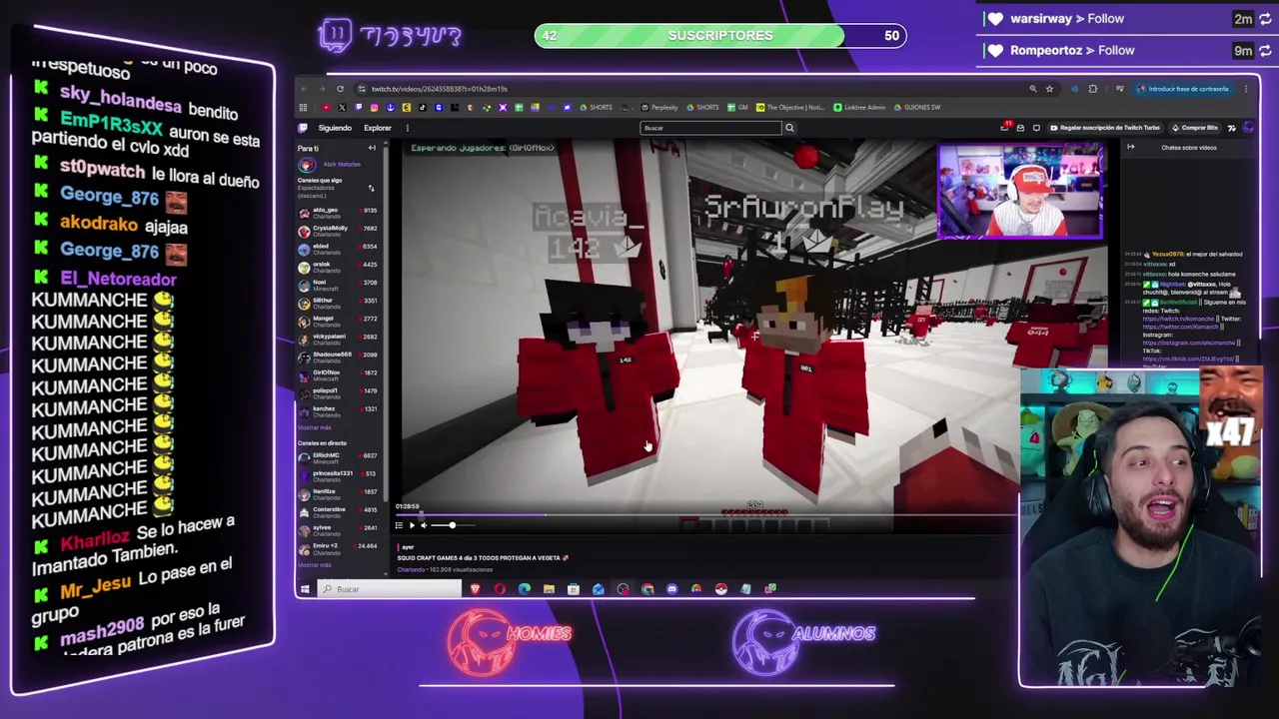
Task: Open the SHORTS bookmark next to Perplexity
Action: click(x=700, y=107)
